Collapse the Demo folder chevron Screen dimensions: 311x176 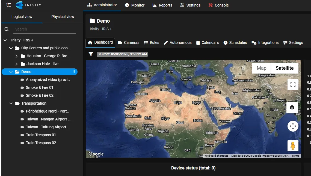click(x=11, y=72)
